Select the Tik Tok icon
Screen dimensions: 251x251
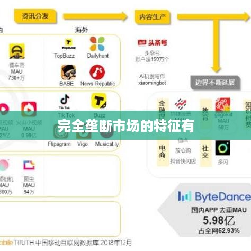point(65,102)
